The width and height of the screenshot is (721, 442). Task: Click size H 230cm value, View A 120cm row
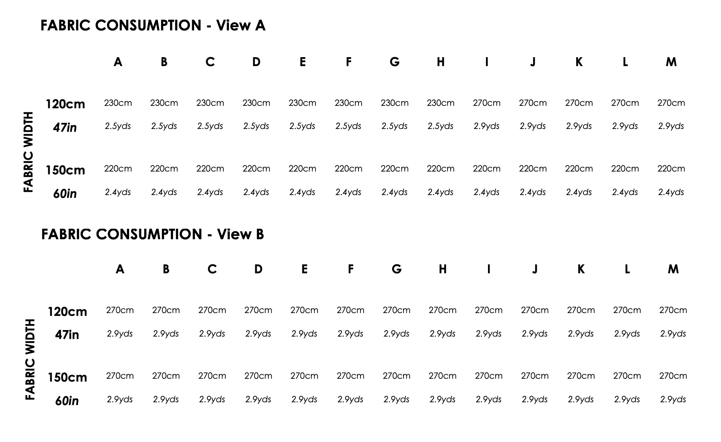440,103
